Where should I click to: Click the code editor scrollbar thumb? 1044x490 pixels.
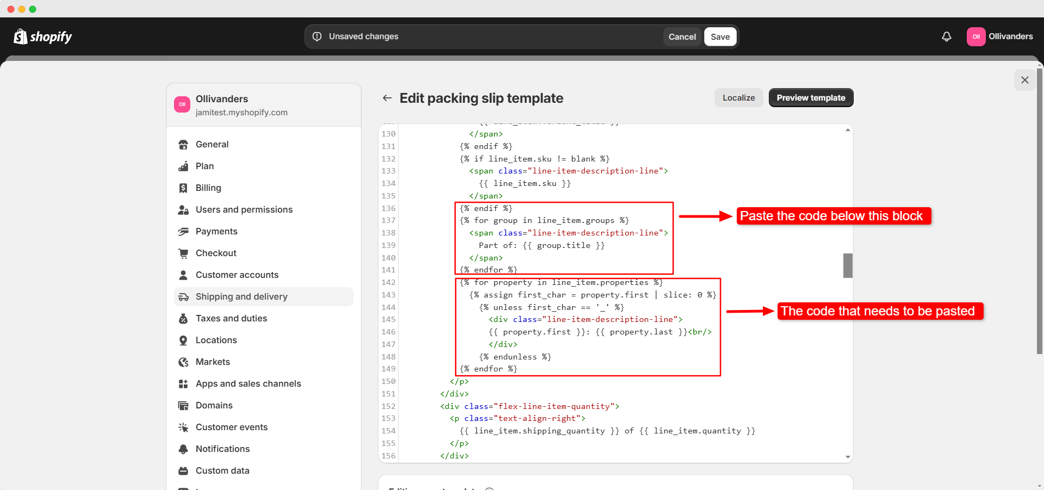pos(848,265)
